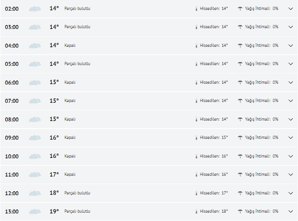Click the umbrella icon for 09:00

[x=240, y=138]
